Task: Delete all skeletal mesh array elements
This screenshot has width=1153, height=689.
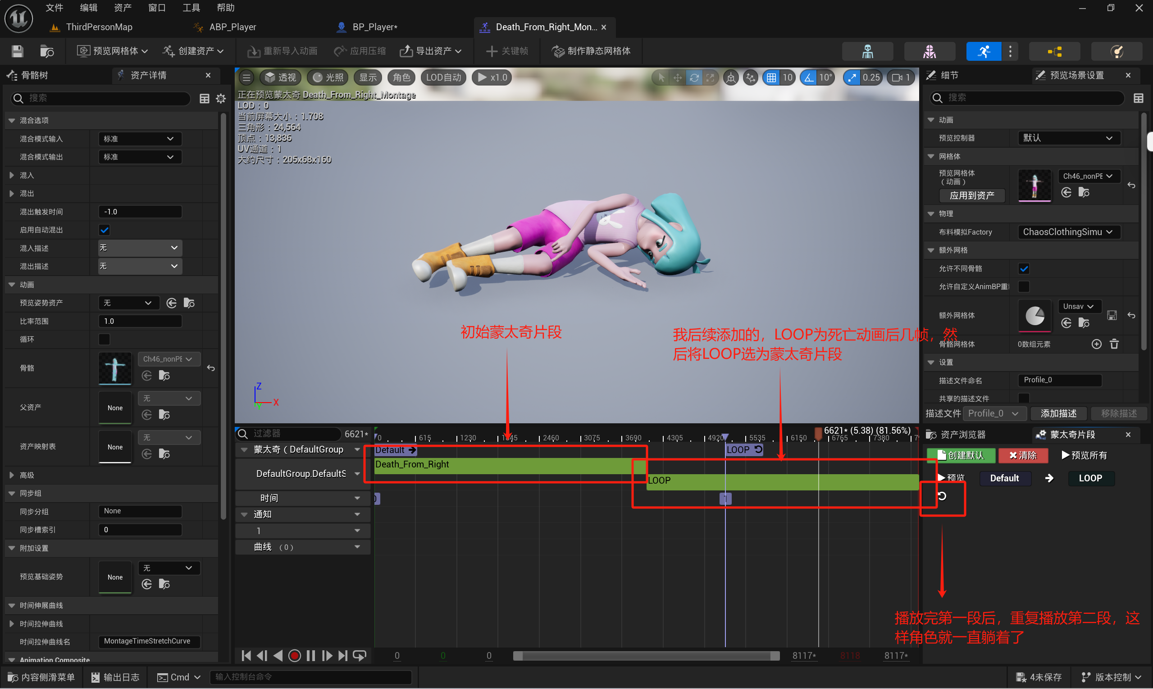Action: click(1114, 344)
